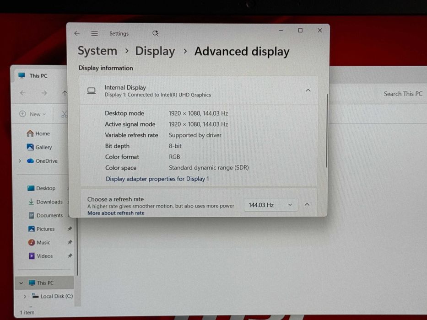
Task: Collapse the This PC tree chevron
Action: (21, 283)
